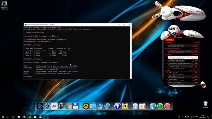Select track 8 Era - Трек 7

[x=183, y=77]
